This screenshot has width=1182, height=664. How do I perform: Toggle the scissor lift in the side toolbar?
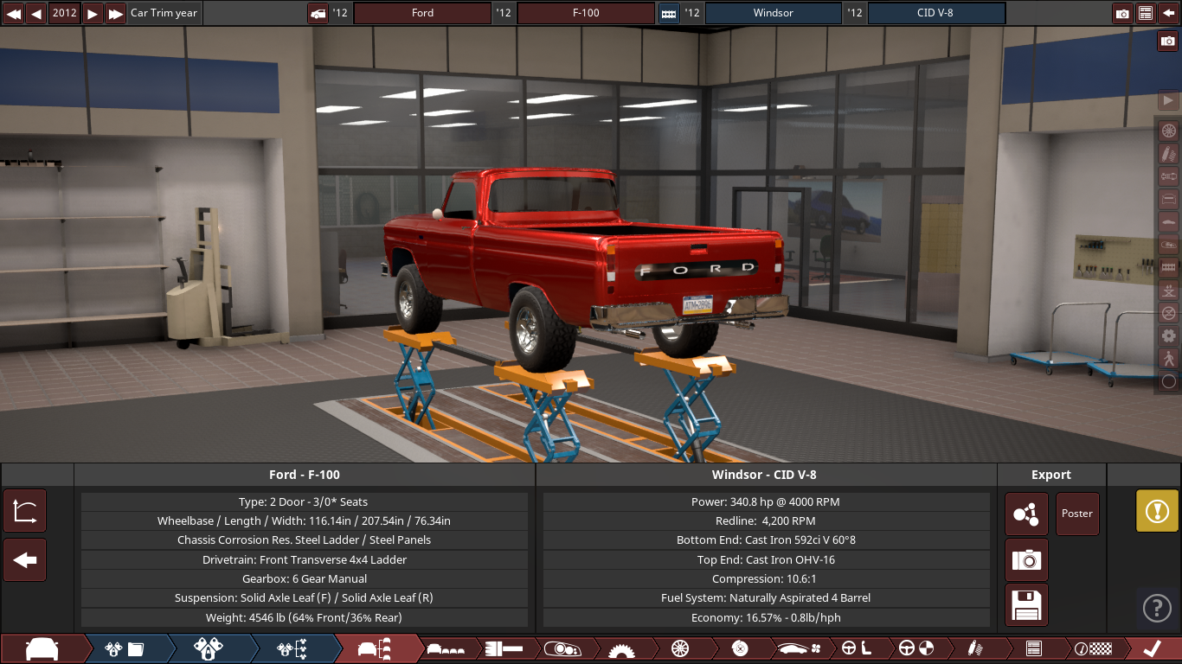pyautogui.click(x=1168, y=290)
